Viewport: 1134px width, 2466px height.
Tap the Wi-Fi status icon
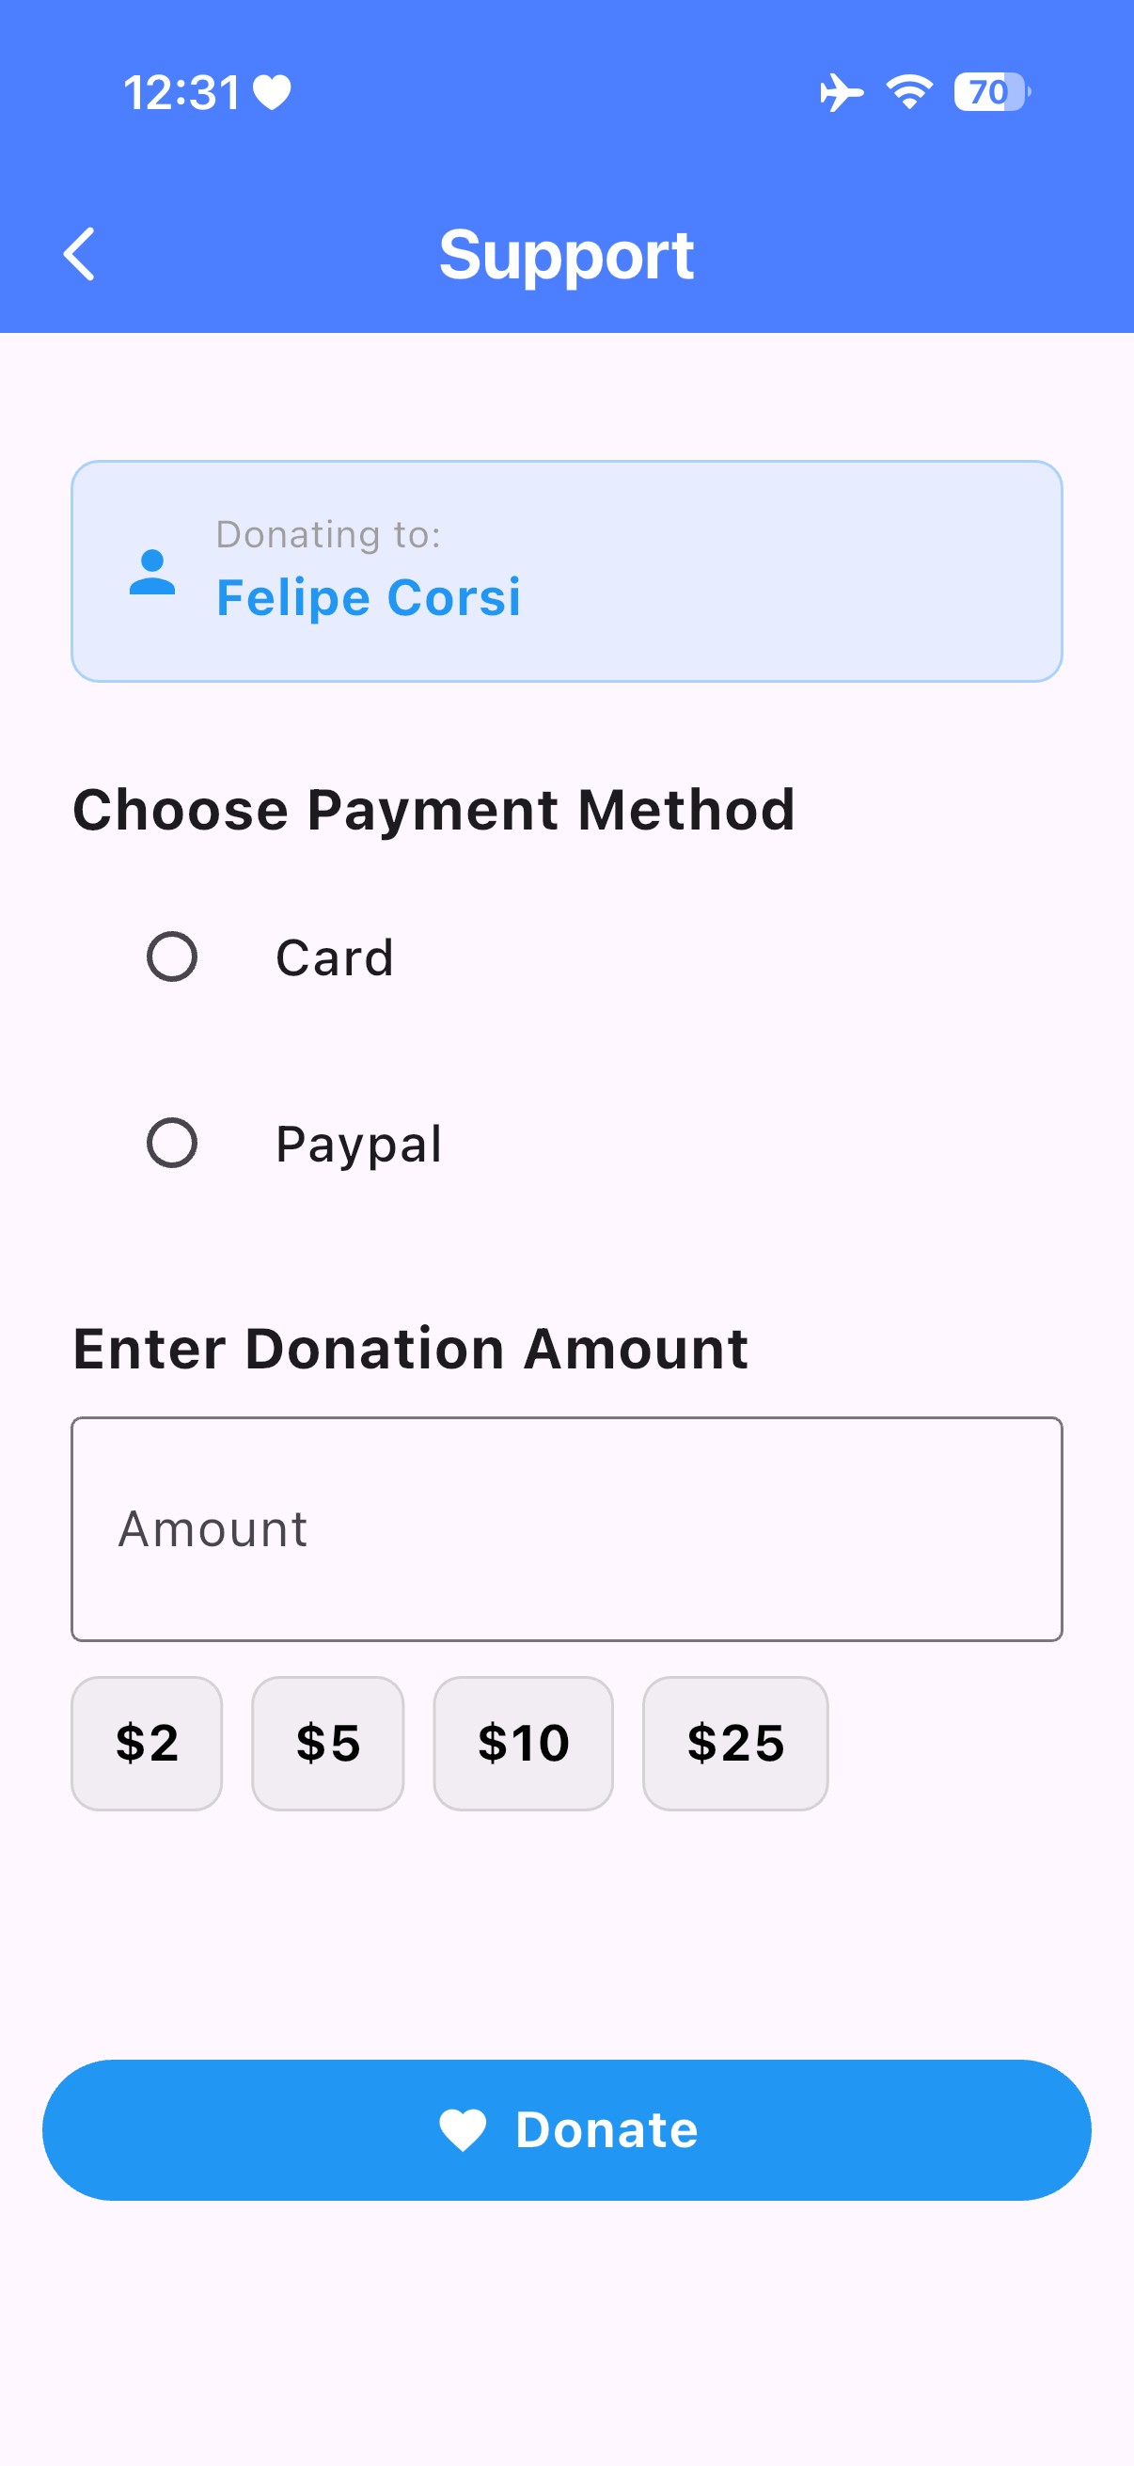tap(909, 92)
